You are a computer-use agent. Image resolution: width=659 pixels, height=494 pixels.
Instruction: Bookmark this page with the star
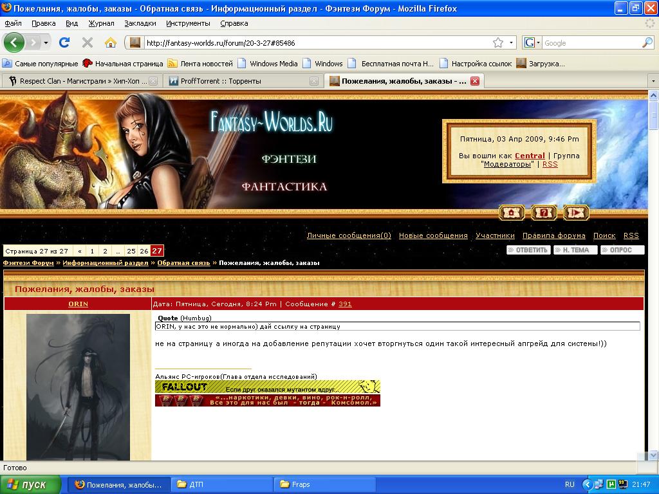[498, 42]
